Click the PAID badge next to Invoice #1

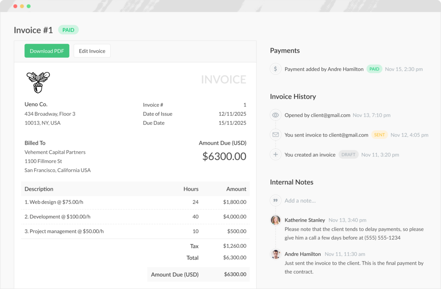(68, 30)
